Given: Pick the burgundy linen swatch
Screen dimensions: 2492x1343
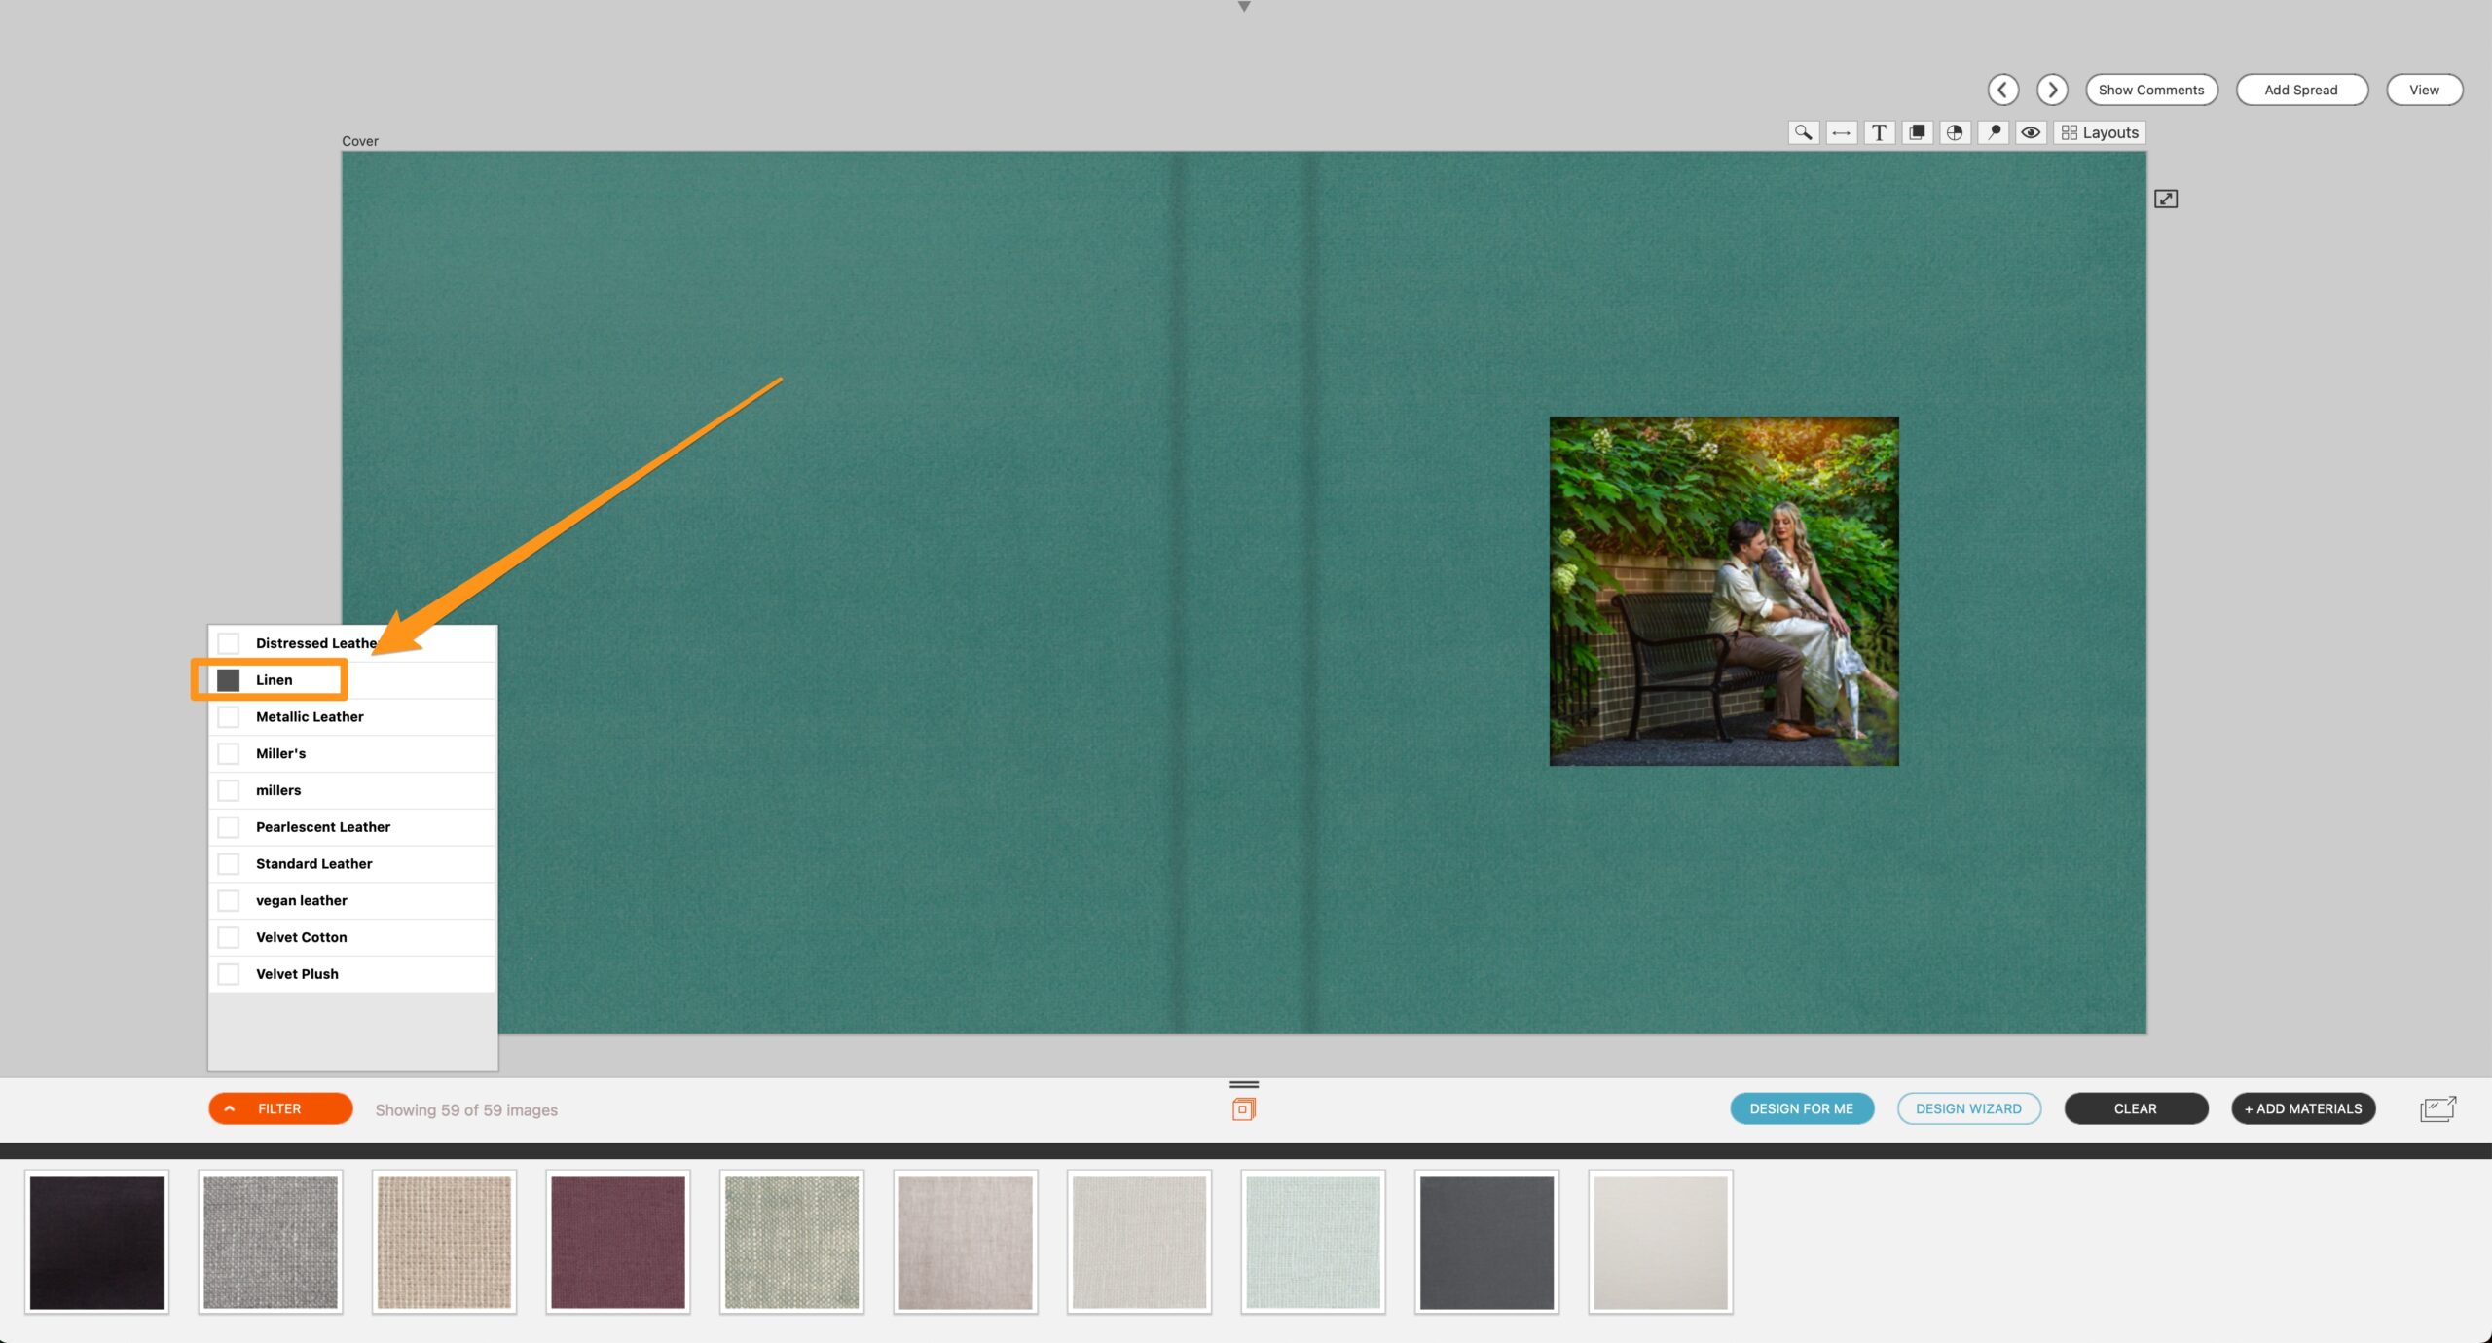Looking at the screenshot, I should 617,1242.
